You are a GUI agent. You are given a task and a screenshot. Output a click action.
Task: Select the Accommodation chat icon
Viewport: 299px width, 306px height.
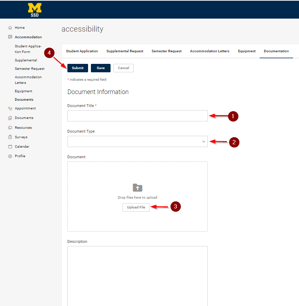11,37
